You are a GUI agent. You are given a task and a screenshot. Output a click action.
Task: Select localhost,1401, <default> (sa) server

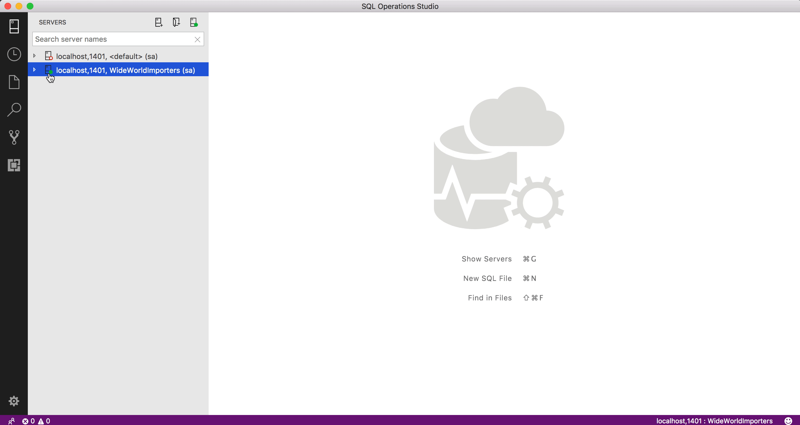[x=107, y=56]
